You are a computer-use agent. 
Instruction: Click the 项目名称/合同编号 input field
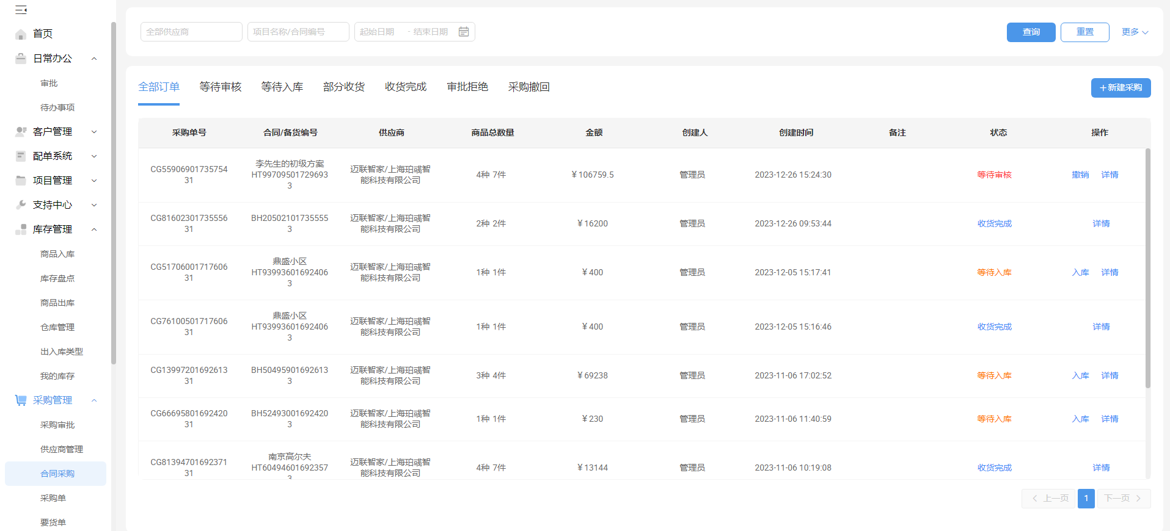coord(298,32)
